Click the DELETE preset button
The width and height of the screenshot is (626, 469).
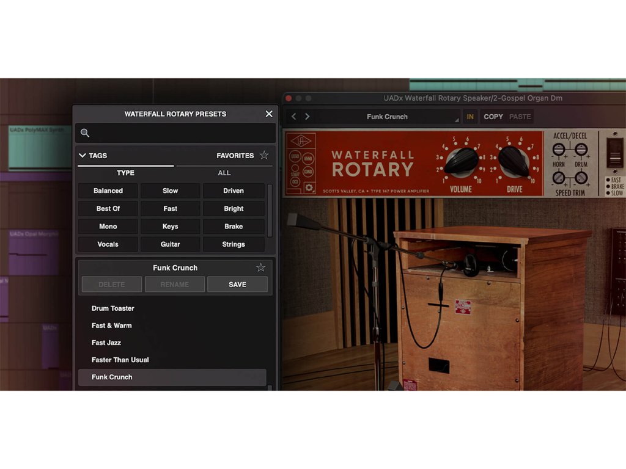(x=112, y=285)
